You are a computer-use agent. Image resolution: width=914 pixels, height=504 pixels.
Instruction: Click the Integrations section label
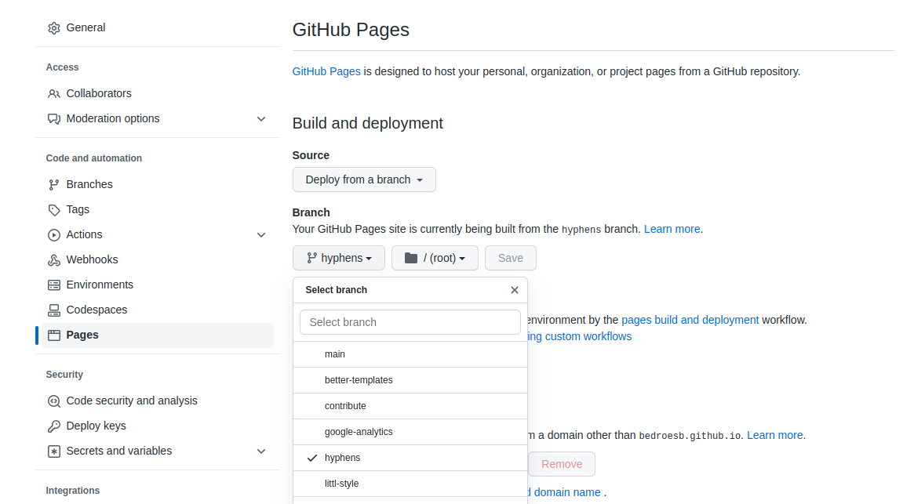click(x=73, y=491)
